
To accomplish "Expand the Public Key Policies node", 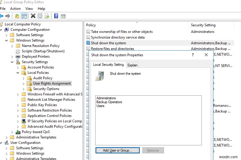I will [x=18, y=105].
